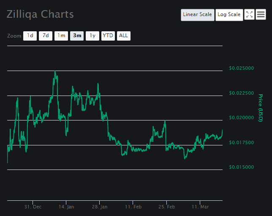Click the rightmost end of price line
The height and width of the screenshot is (216, 272).
click(222, 130)
